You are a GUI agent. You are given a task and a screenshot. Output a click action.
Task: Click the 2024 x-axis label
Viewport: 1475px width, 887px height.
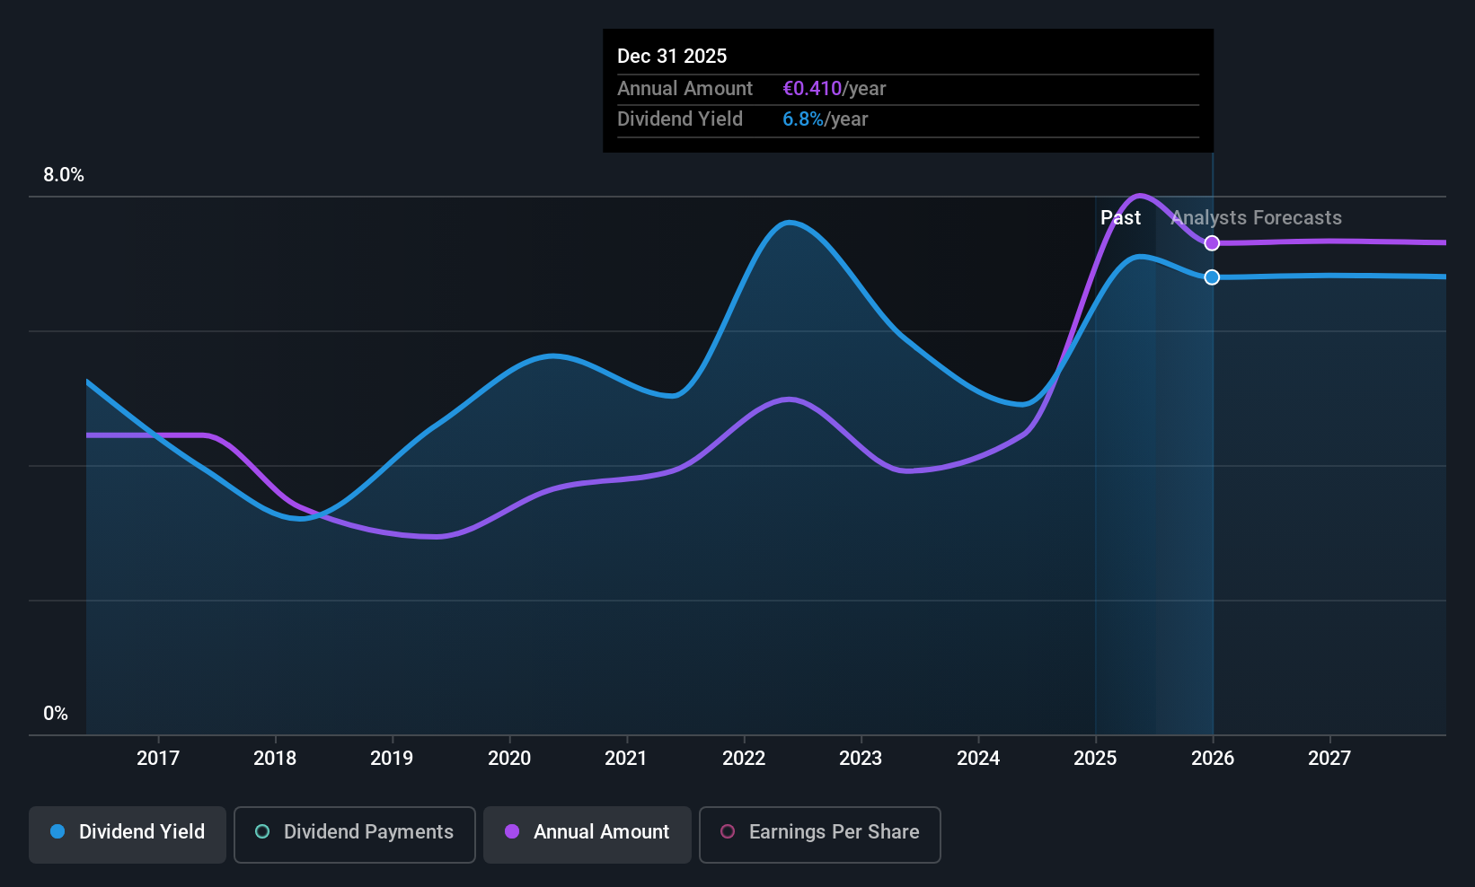click(978, 759)
